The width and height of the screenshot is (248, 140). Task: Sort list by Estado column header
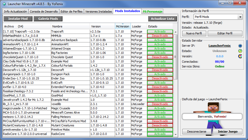click(160, 26)
